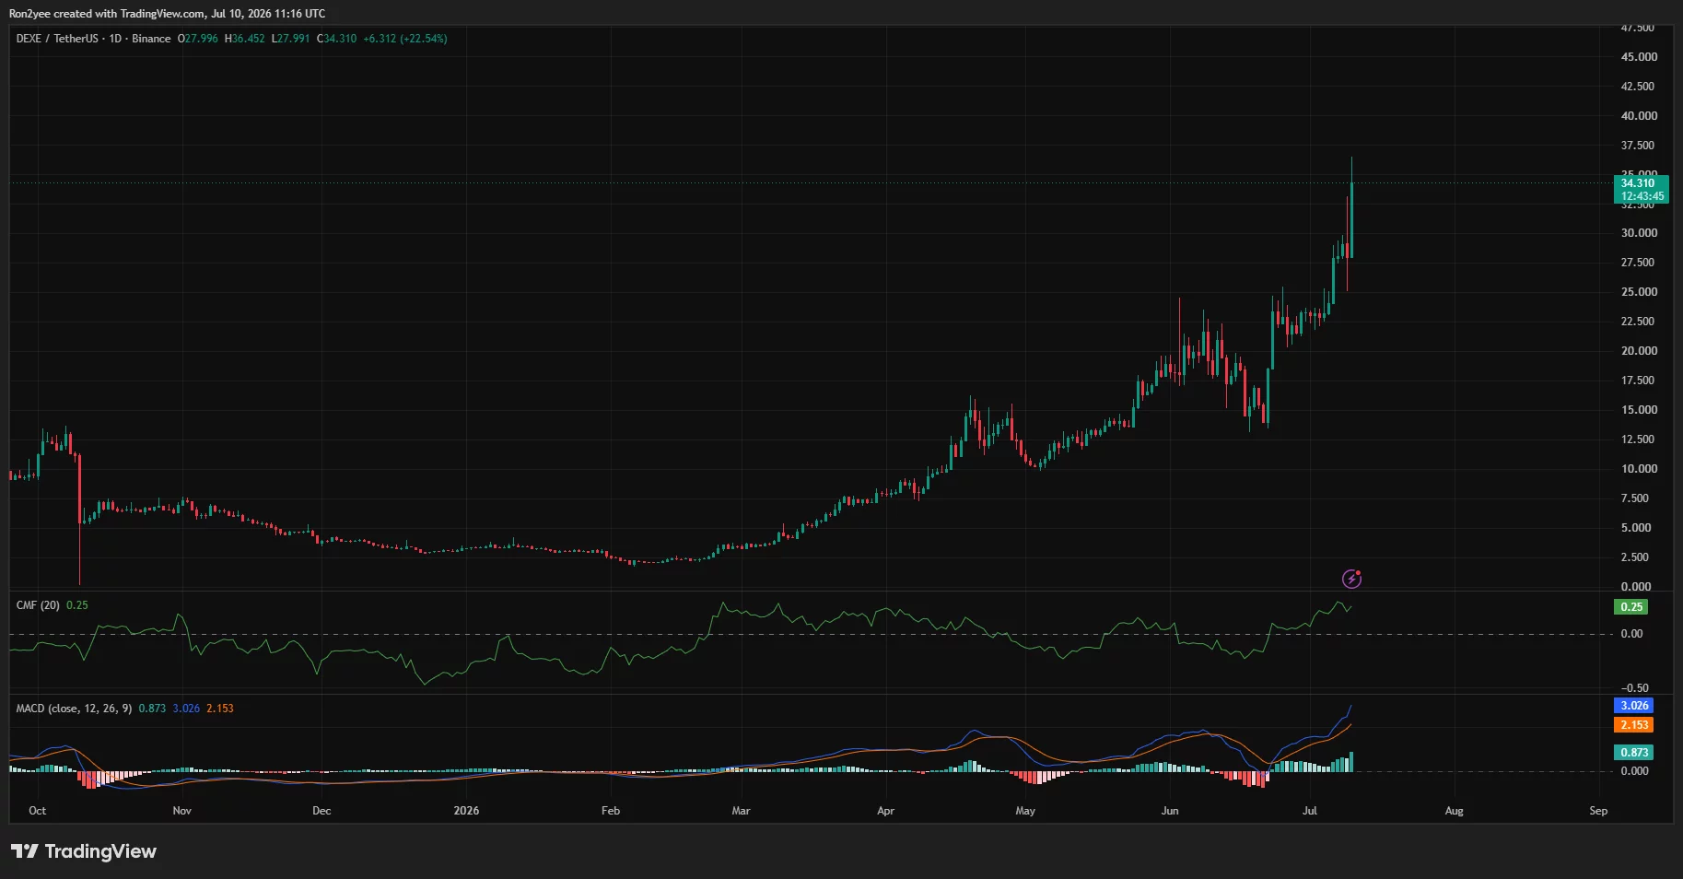Click the Aug label on time axis
Image resolution: width=1683 pixels, height=879 pixels.
1454,811
